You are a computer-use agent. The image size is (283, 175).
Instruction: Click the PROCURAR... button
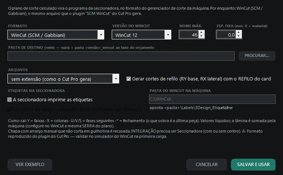pos(257,56)
